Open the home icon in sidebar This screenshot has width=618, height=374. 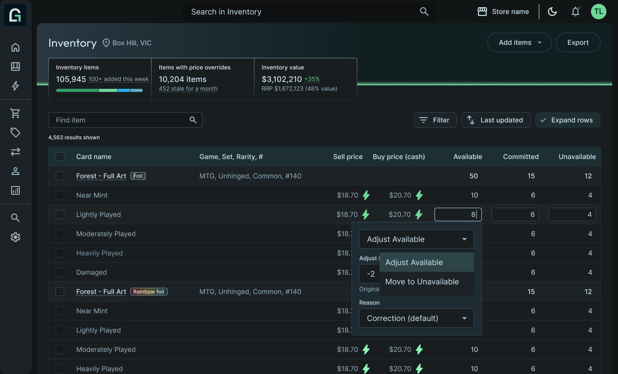(x=15, y=47)
